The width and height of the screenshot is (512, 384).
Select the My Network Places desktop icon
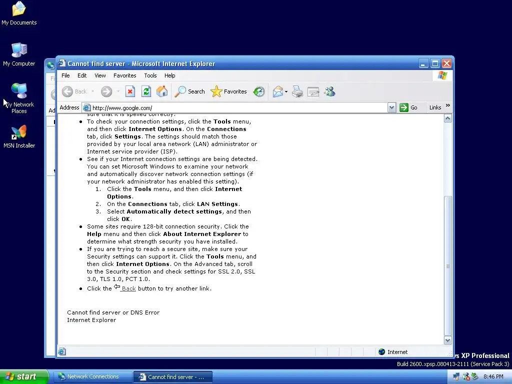pyautogui.click(x=19, y=98)
